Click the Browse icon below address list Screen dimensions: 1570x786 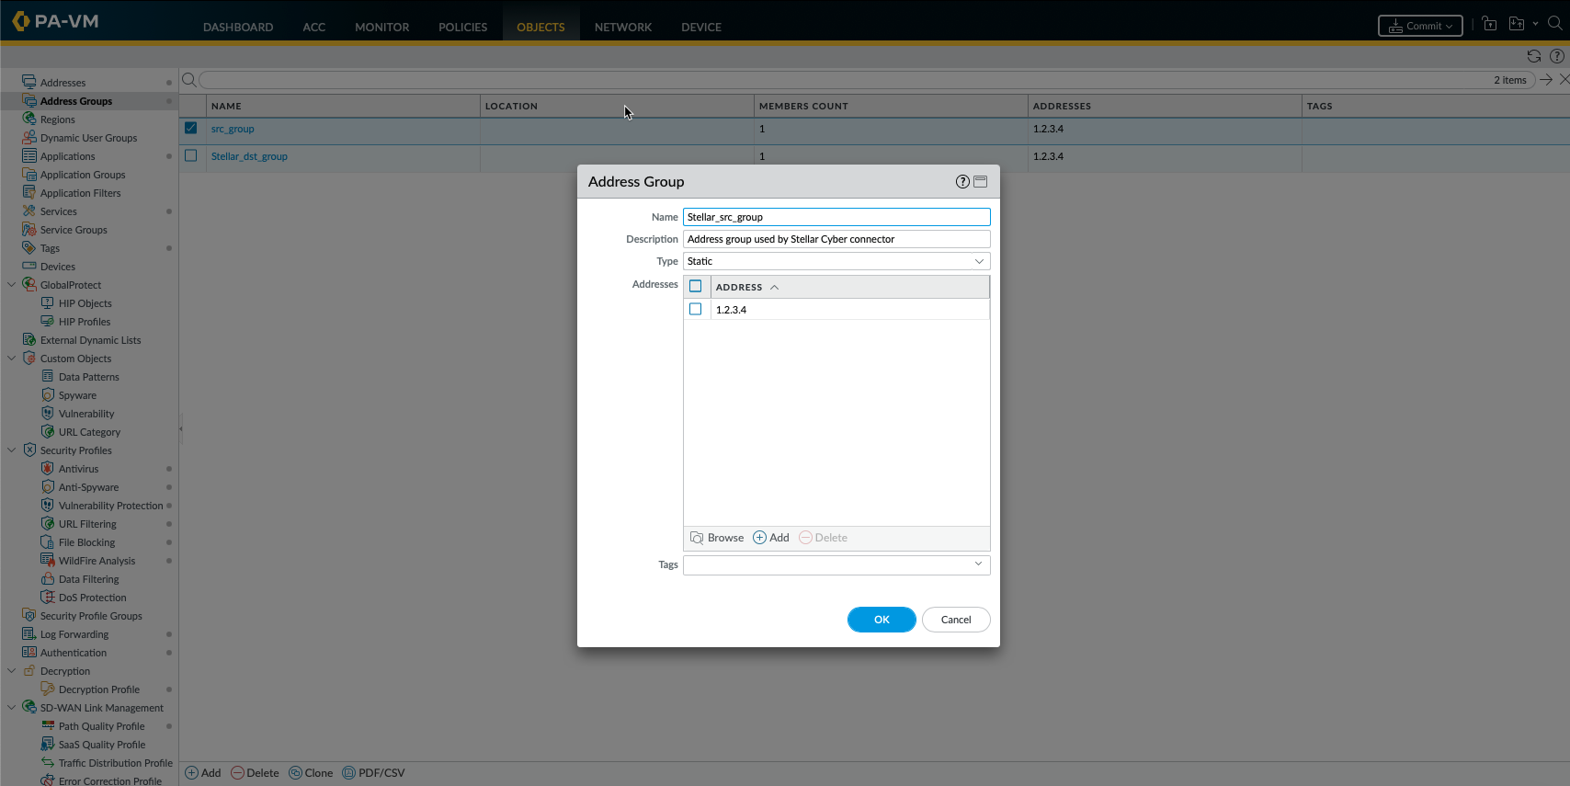697,538
